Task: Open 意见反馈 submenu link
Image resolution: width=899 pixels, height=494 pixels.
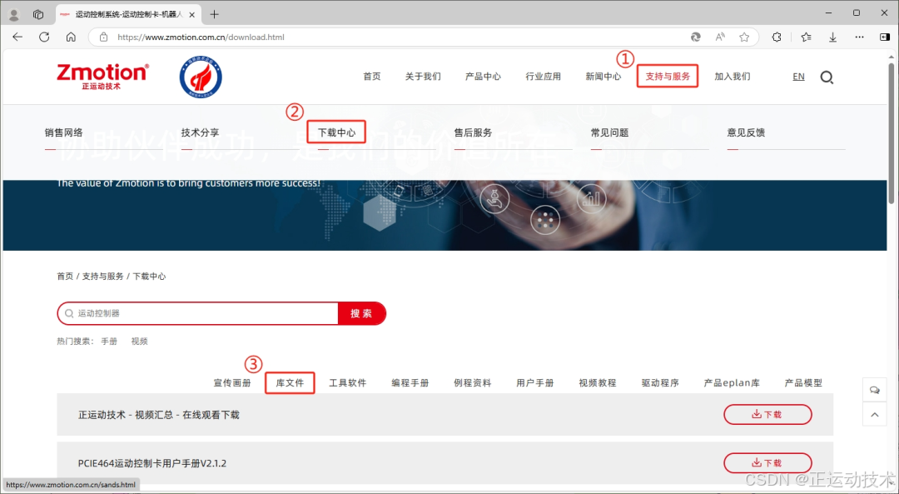Action: point(746,132)
